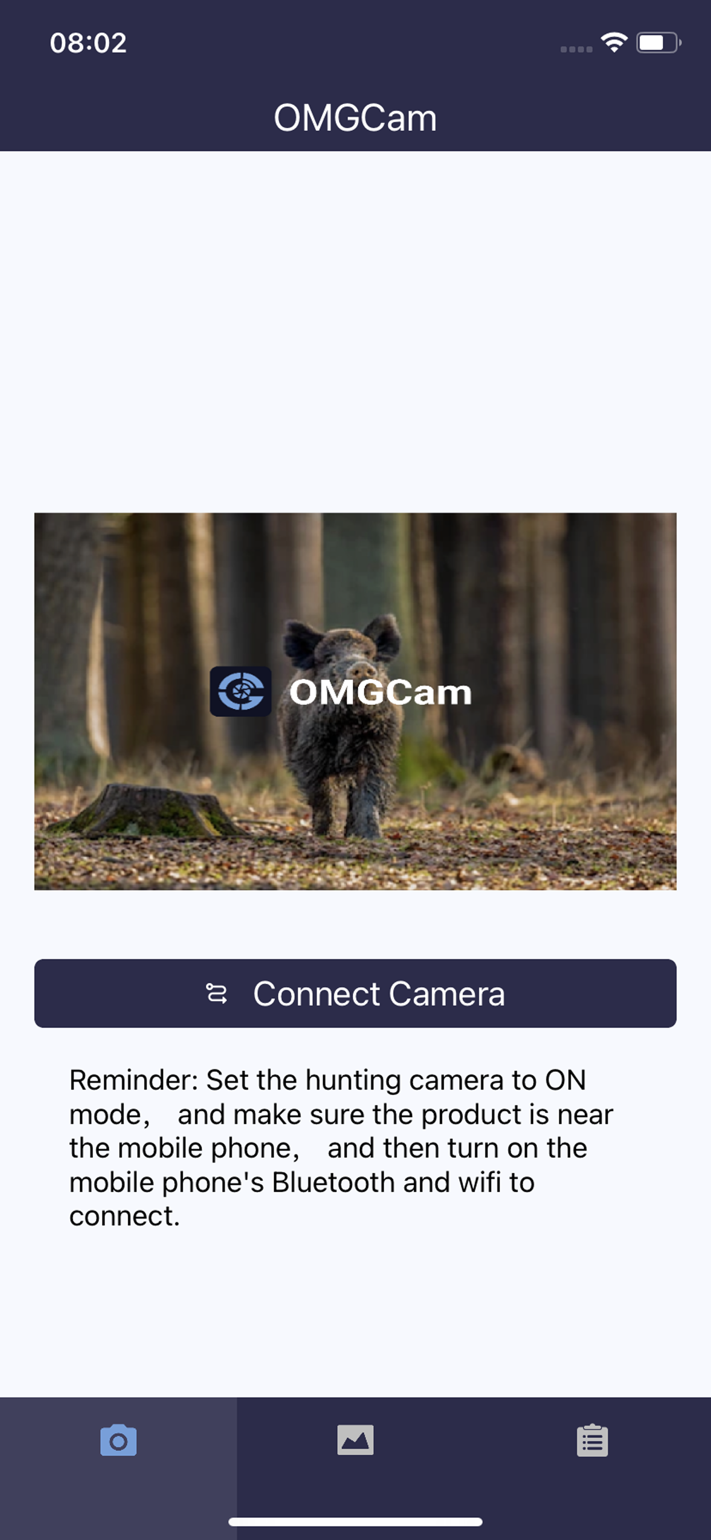711x1540 pixels.
Task: Tap the Connect Camera button
Action: tap(355, 993)
